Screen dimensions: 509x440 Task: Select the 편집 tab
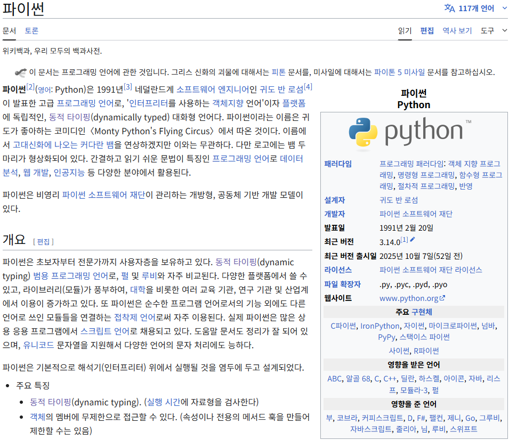pos(427,30)
